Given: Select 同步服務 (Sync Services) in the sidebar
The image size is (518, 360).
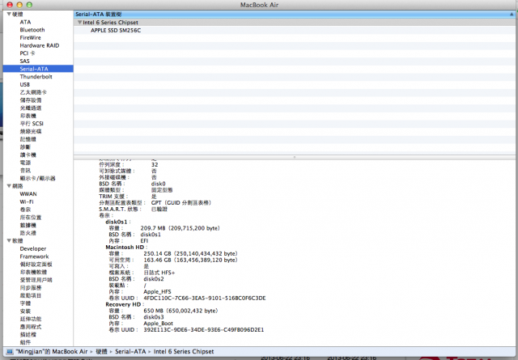Looking at the screenshot, I should [x=31, y=288].
